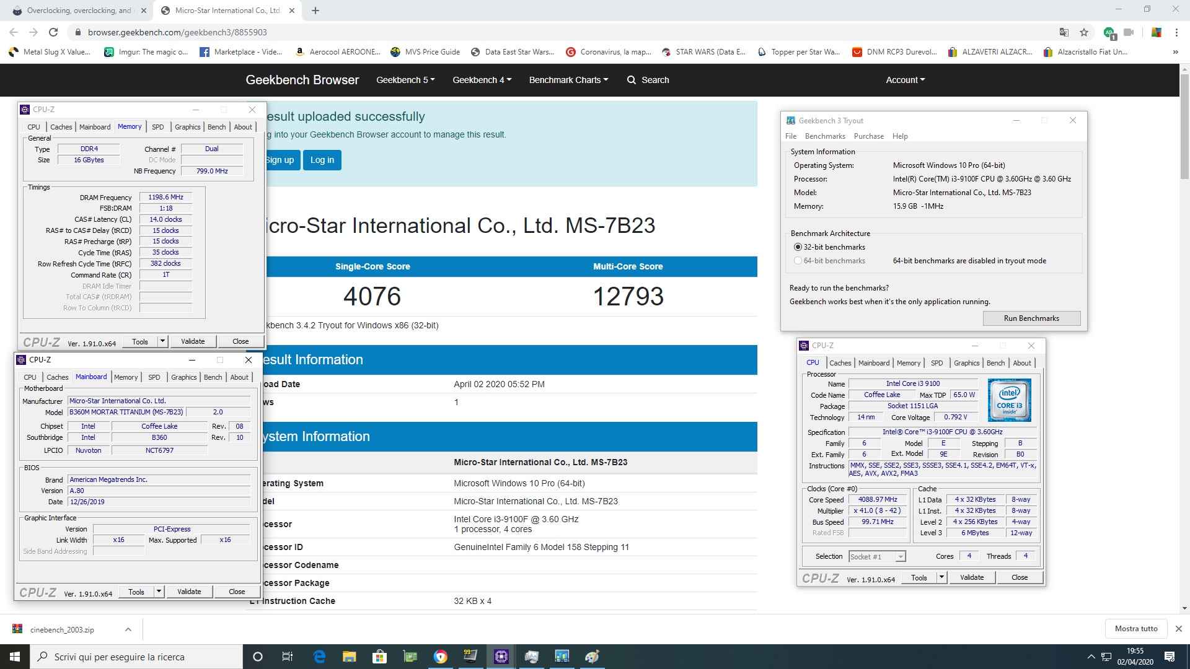Image resolution: width=1190 pixels, height=669 pixels.
Task: Click the address bar URL field
Action: point(558,32)
